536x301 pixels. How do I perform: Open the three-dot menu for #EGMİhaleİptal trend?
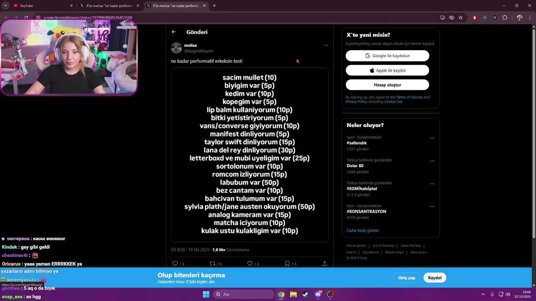pos(432,184)
